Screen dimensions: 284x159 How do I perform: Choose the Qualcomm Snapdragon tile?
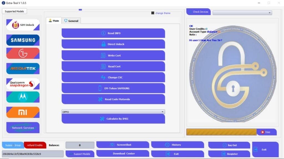[23, 84]
